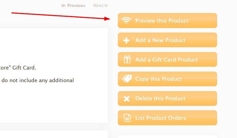Click the Gift Card description text
Image resolution: width=237 pixels, height=138 pixels.
[18, 68]
